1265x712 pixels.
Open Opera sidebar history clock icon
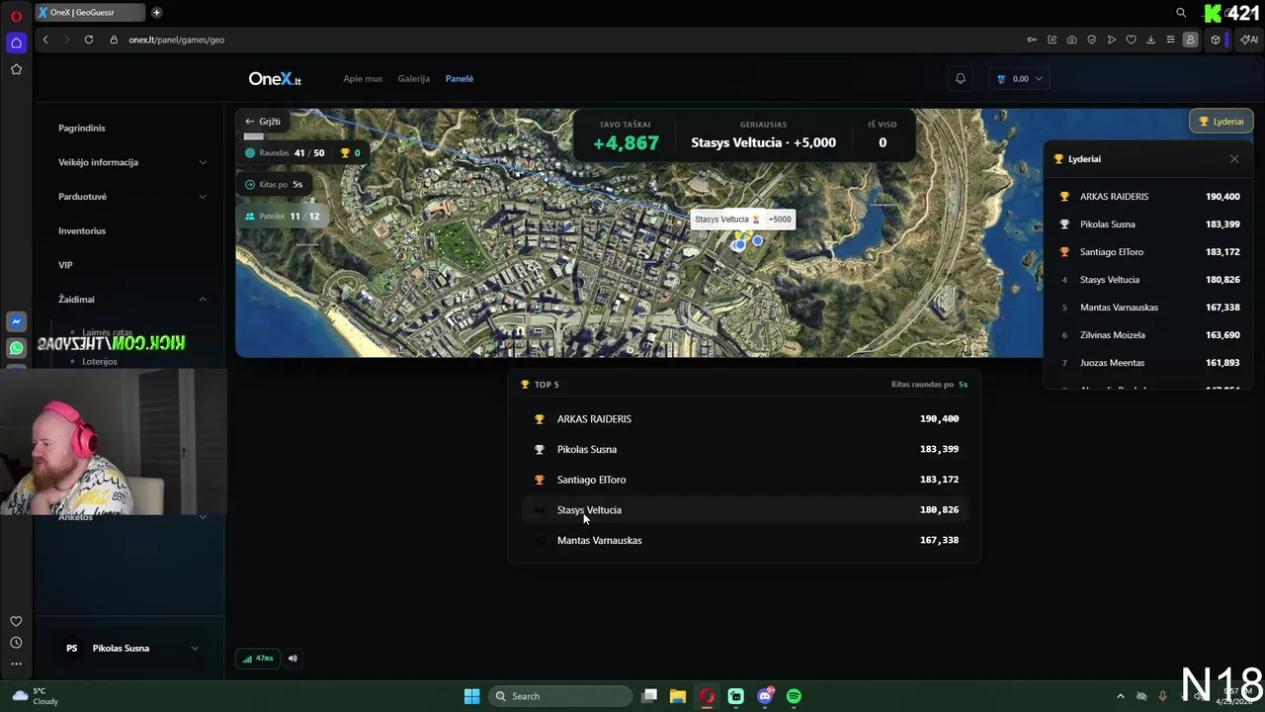click(x=16, y=643)
